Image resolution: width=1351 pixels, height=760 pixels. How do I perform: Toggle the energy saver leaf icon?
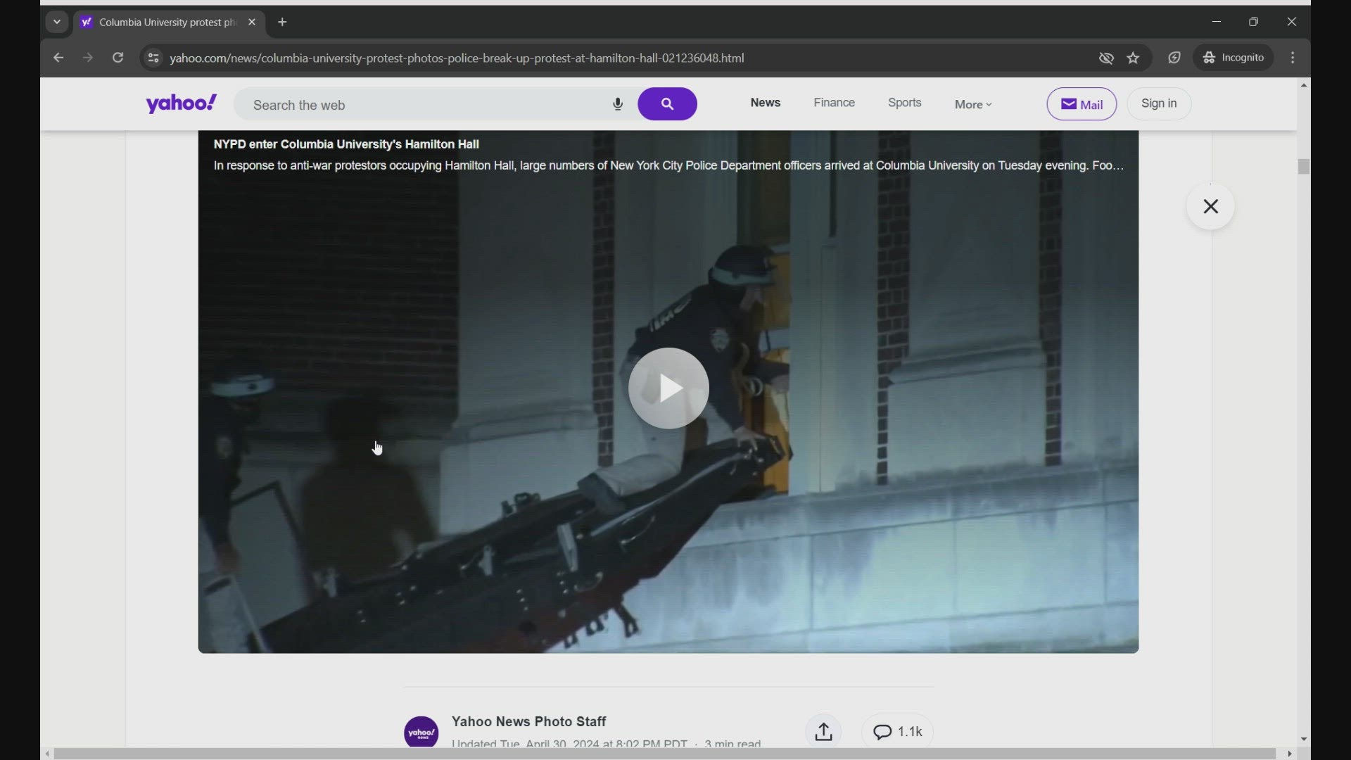pos(1174,58)
